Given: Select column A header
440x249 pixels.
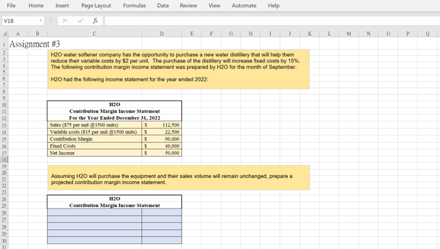Looking at the screenshot, I should tap(18, 34).
